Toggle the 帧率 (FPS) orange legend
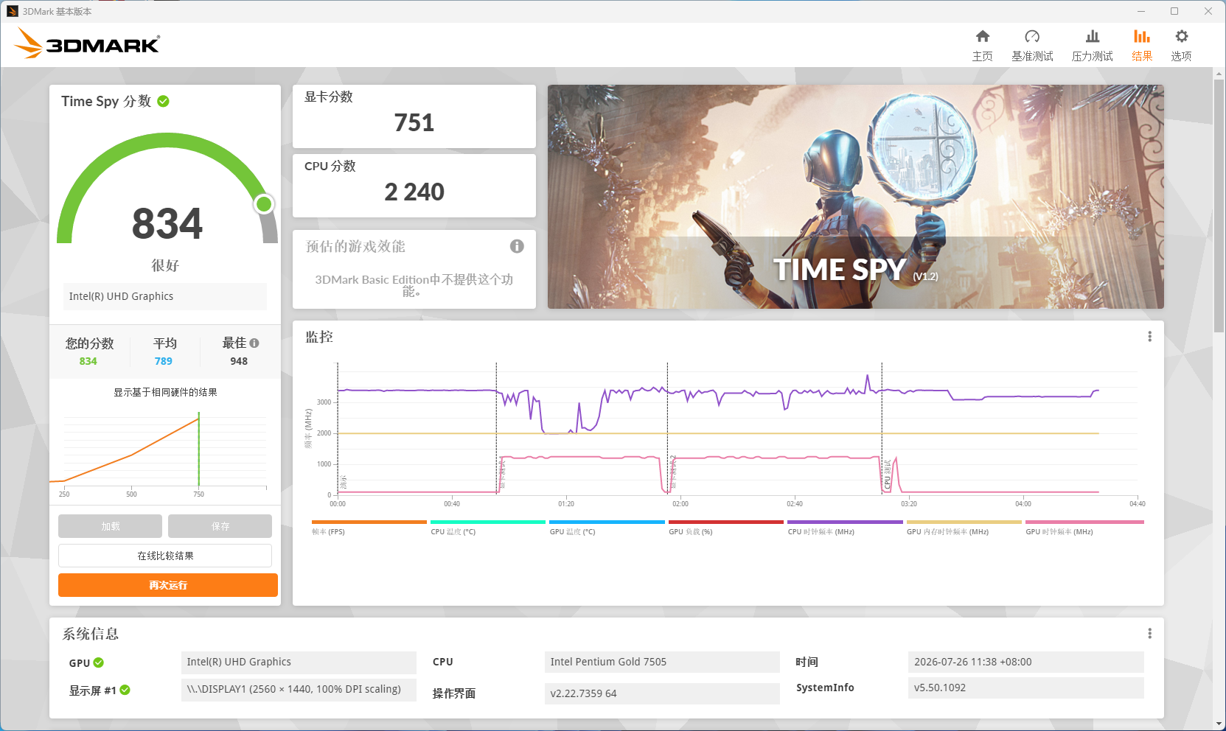 369,528
